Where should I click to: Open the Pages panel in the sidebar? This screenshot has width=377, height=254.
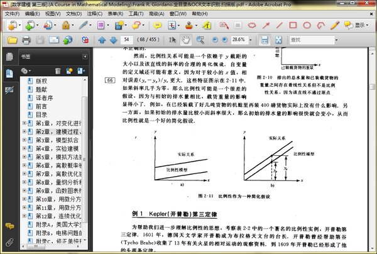(x=9, y=57)
